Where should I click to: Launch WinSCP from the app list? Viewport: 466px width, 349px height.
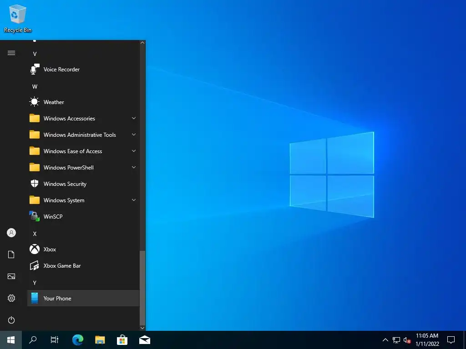[83, 217]
